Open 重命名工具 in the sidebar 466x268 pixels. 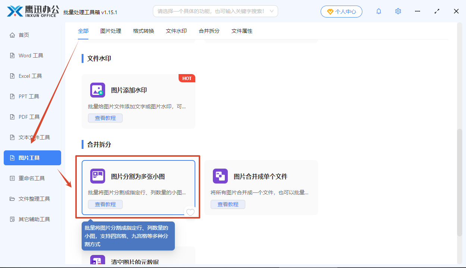pos(32,178)
